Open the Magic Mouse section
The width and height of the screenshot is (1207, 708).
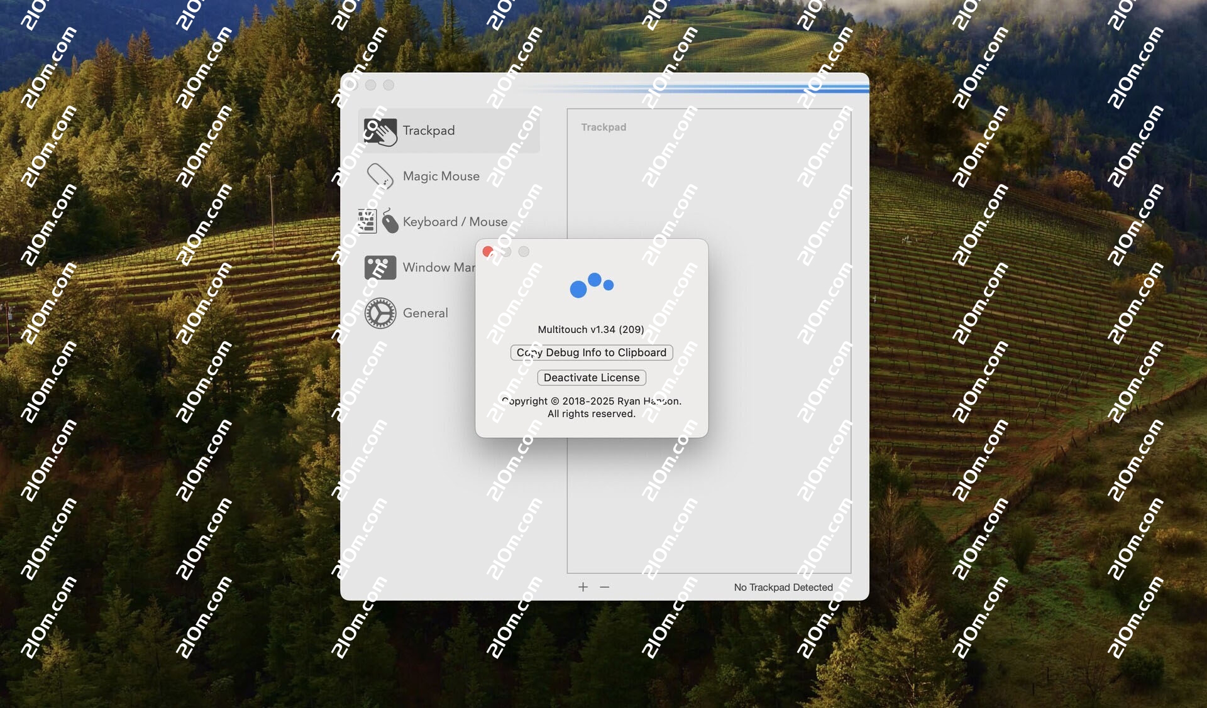449,176
